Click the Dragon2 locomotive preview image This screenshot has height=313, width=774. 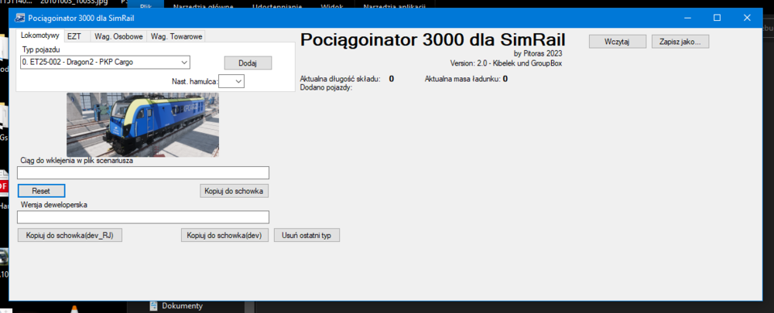coord(142,124)
